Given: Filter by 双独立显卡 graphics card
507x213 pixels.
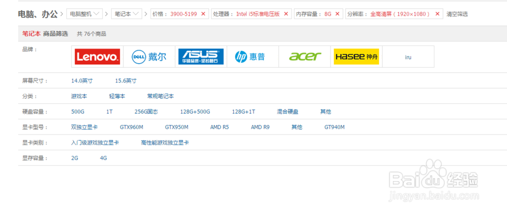Looking at the screenshot, I should coord(84,127).
